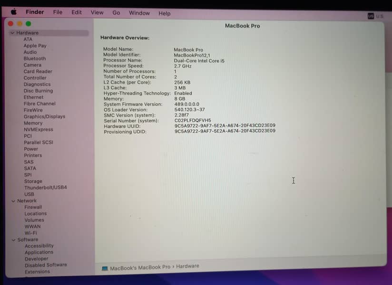The image size is (392, 285).
Task: Select NVMExpress in the sidebar
Action: coord(39,130)
